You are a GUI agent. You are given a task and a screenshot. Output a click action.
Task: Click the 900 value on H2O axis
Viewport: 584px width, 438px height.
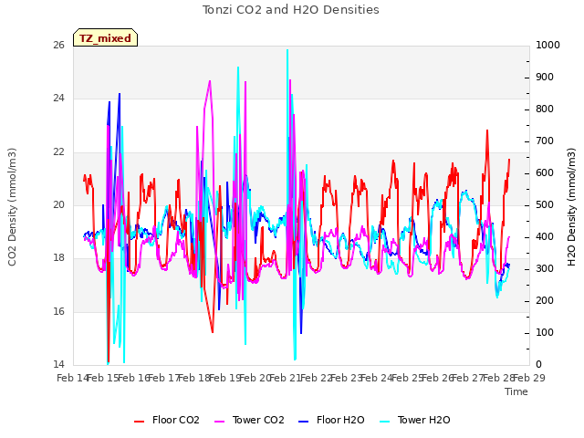click(545, 77)
